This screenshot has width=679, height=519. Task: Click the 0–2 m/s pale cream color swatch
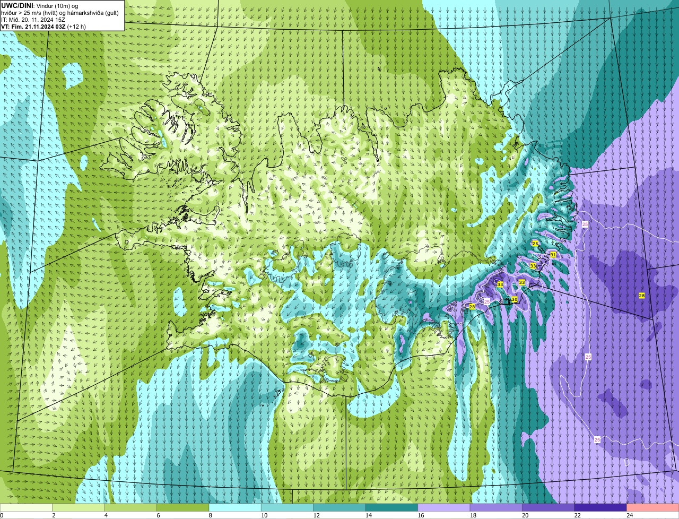click(x=27, y=507)
